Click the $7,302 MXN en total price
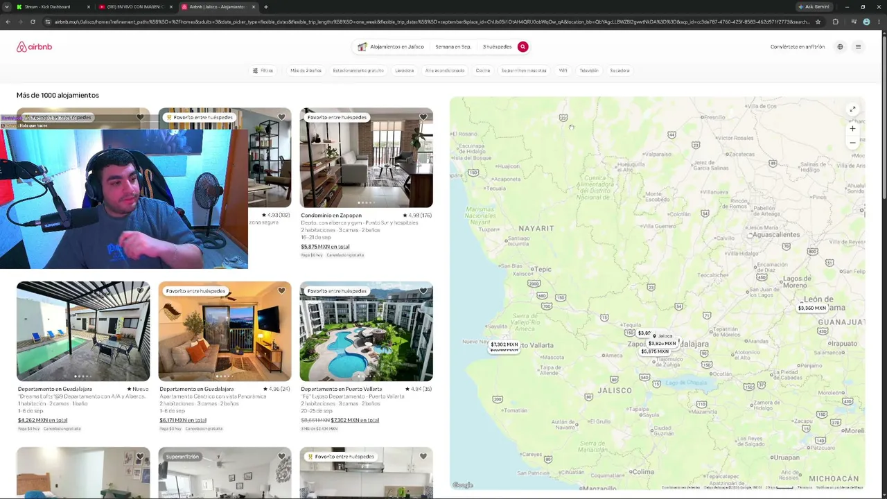887x499 pixels. [355, 420]
